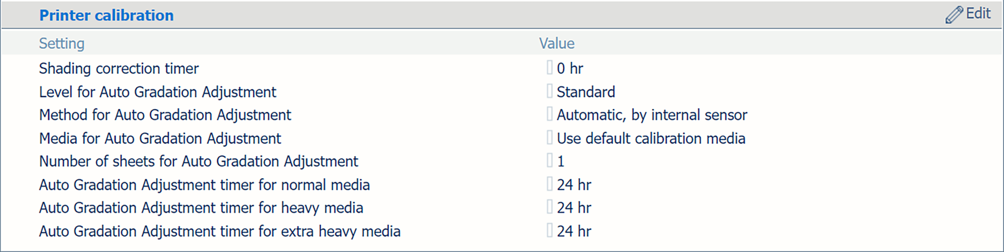The image size is (1004, 252).
Task: Click the Printer calibration section title
Action: pos(106,15)
